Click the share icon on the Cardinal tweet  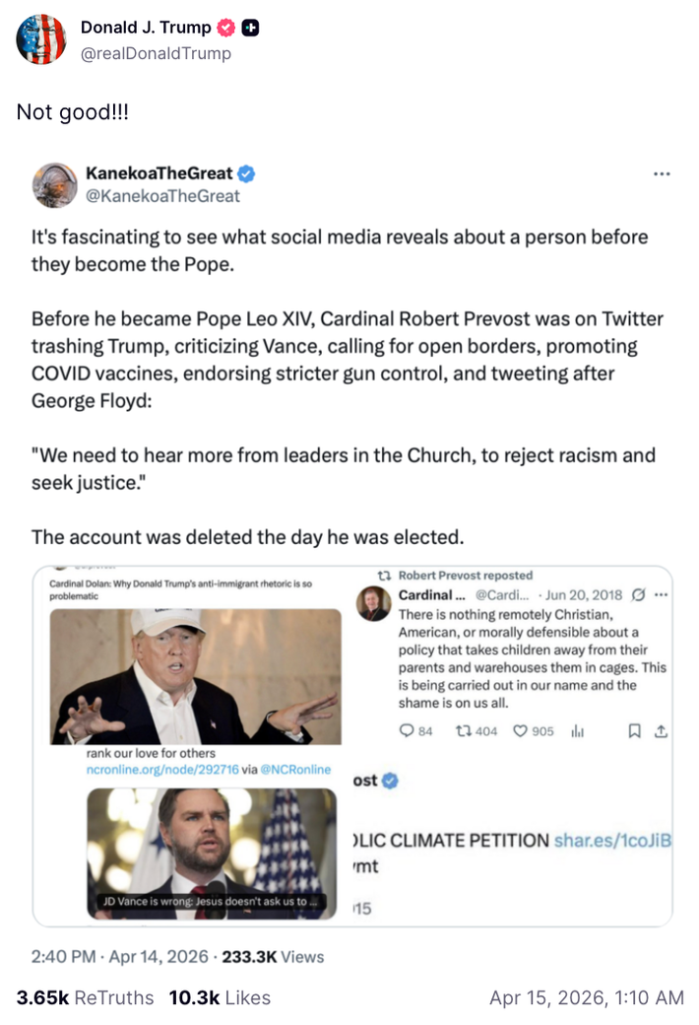click(662, 731)
